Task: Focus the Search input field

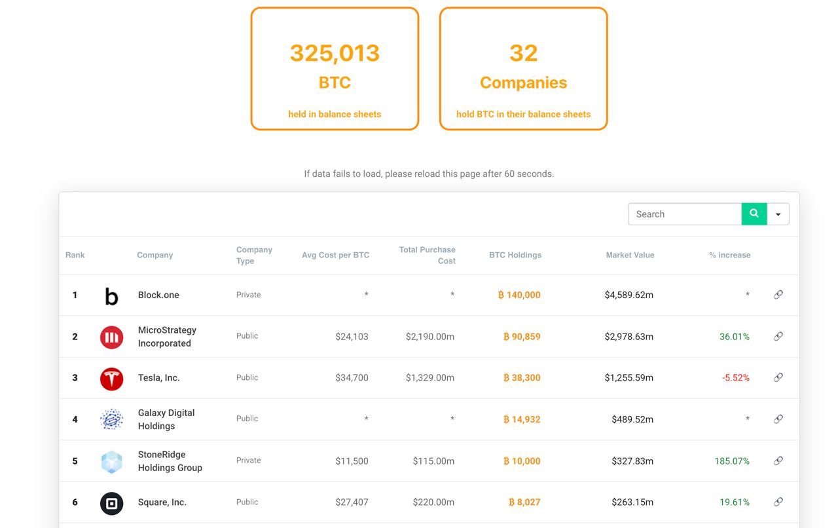Action: tap(685, 214)
